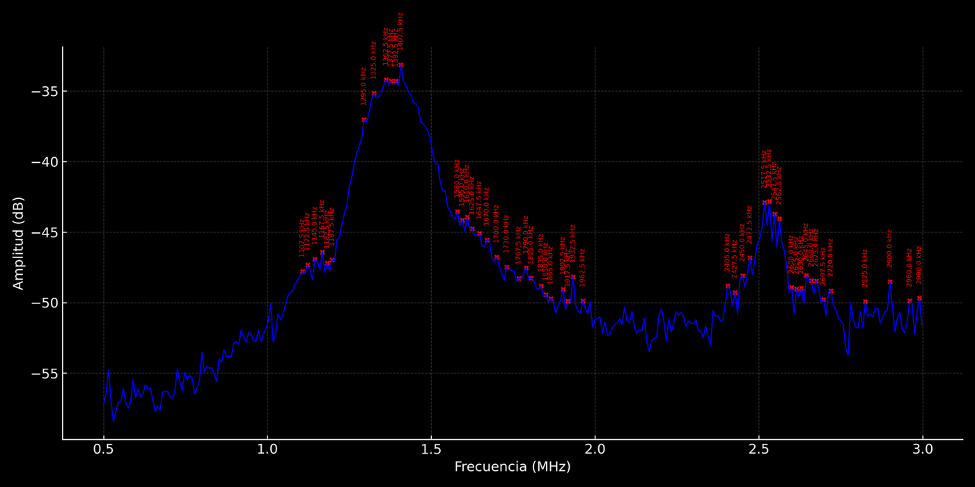Click the y-axis tick label −45
Viewport: 975px width, 487px height.
coord(44,232)
